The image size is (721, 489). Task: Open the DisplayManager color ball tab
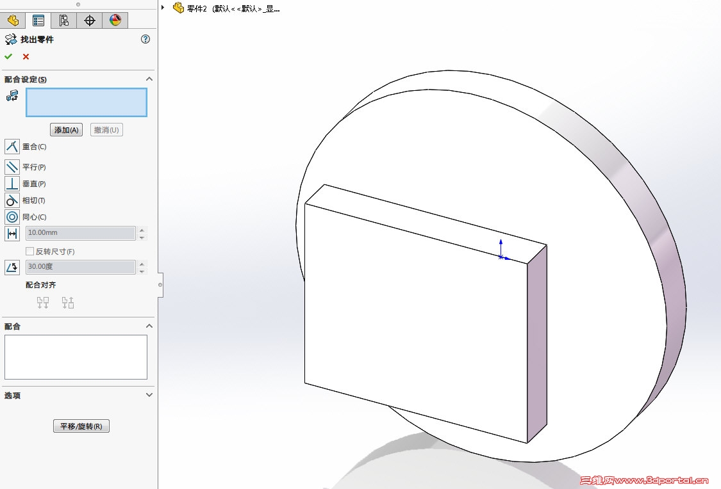(x=115, y=20)
